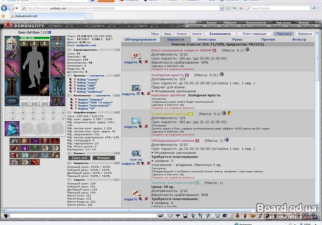Click the Записки комментатора quill scroll icon
This screenshot has width=322, height=225.
tap(136, 193)
